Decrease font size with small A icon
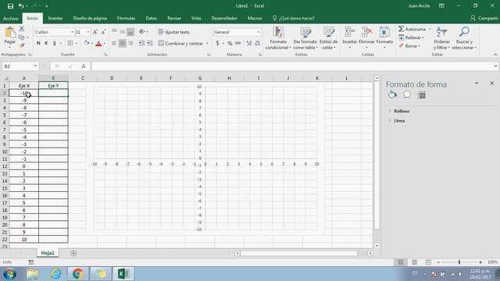The image size is (500, 281). pyautogui.click(x=103, y=32)
